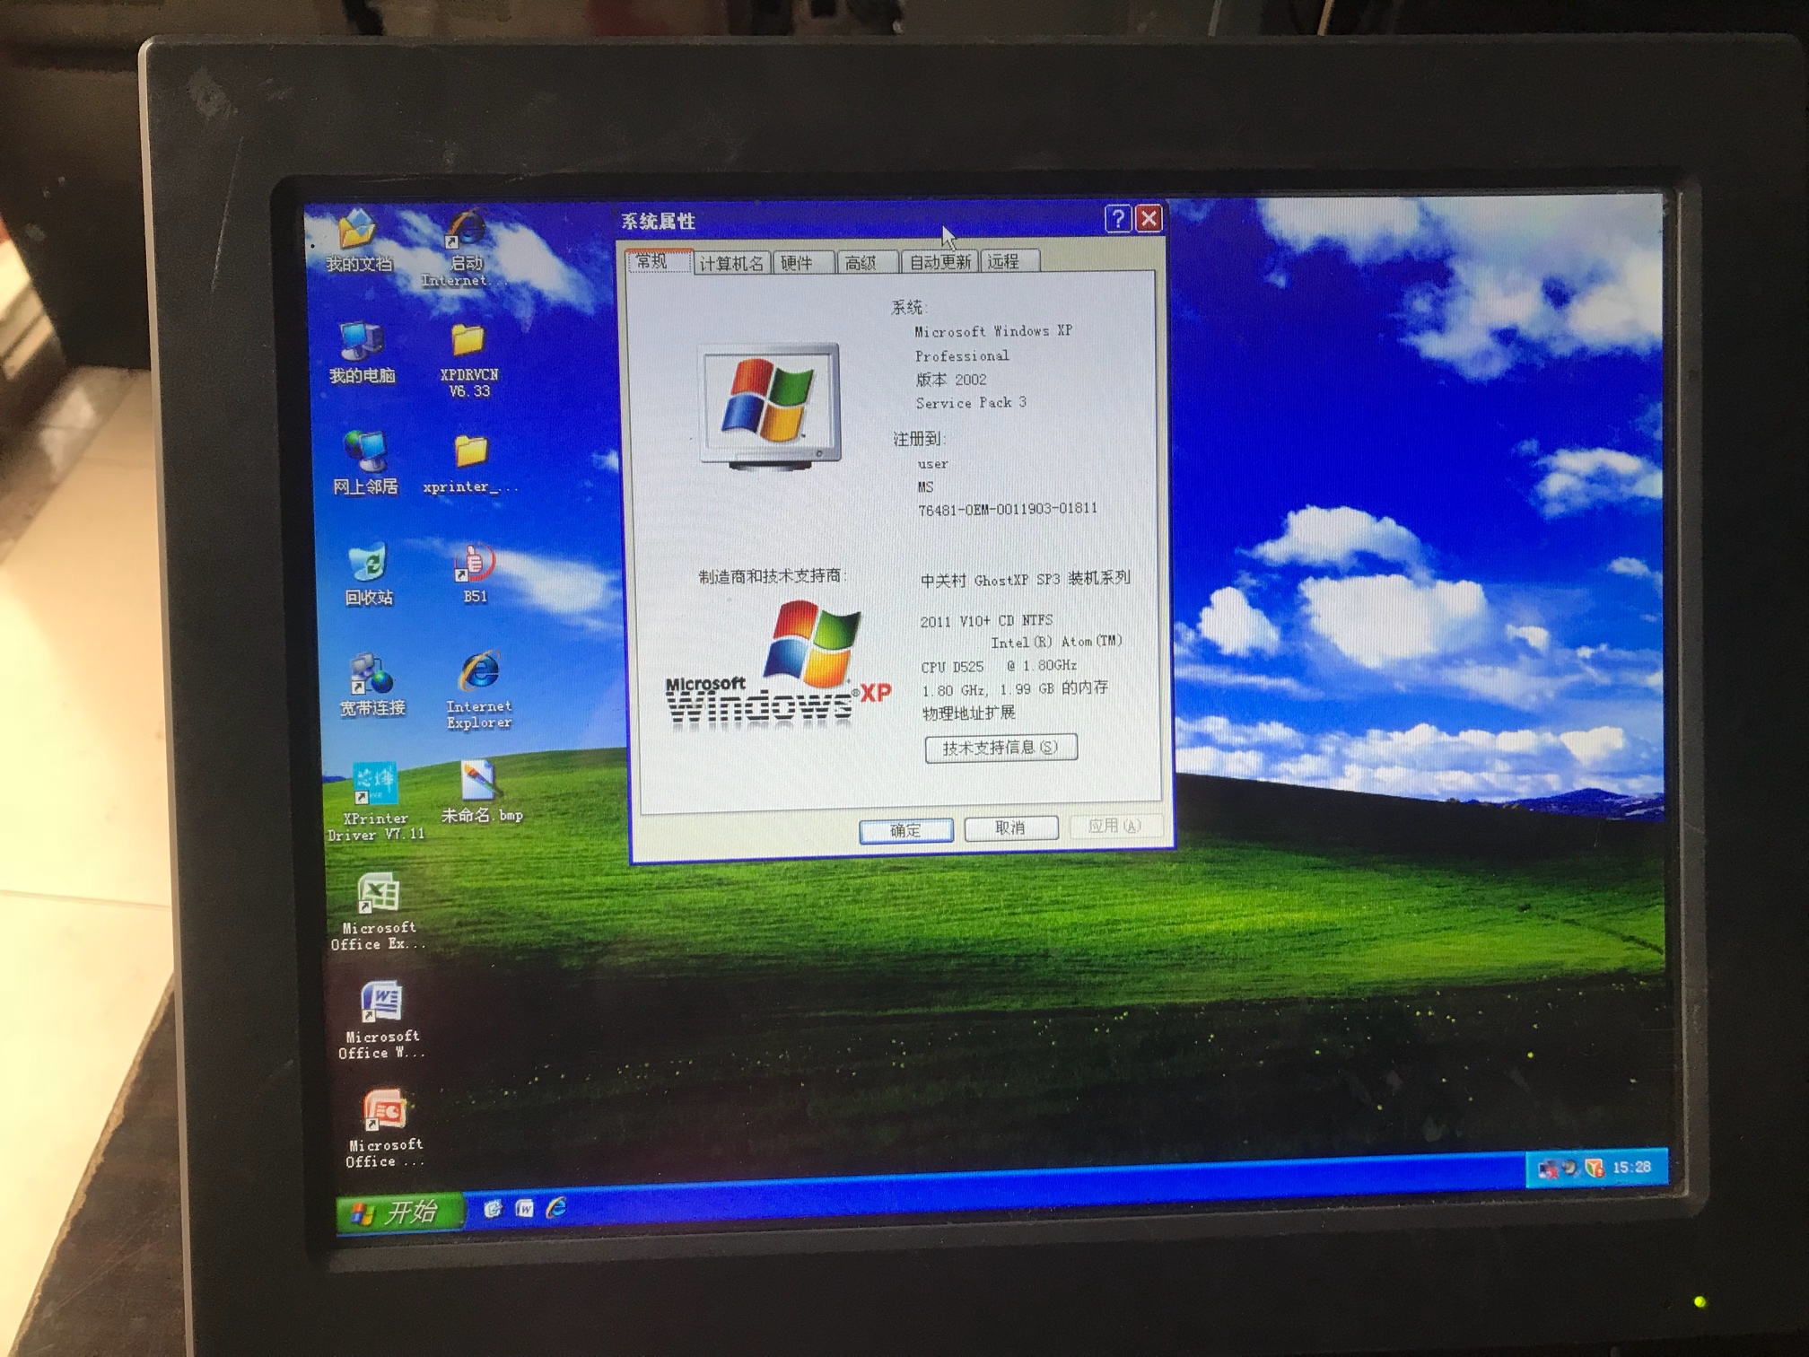This screenshot has width=1809, height=1357.
Task: Confirm with the 确定 button
Action: tap(905, 830)
